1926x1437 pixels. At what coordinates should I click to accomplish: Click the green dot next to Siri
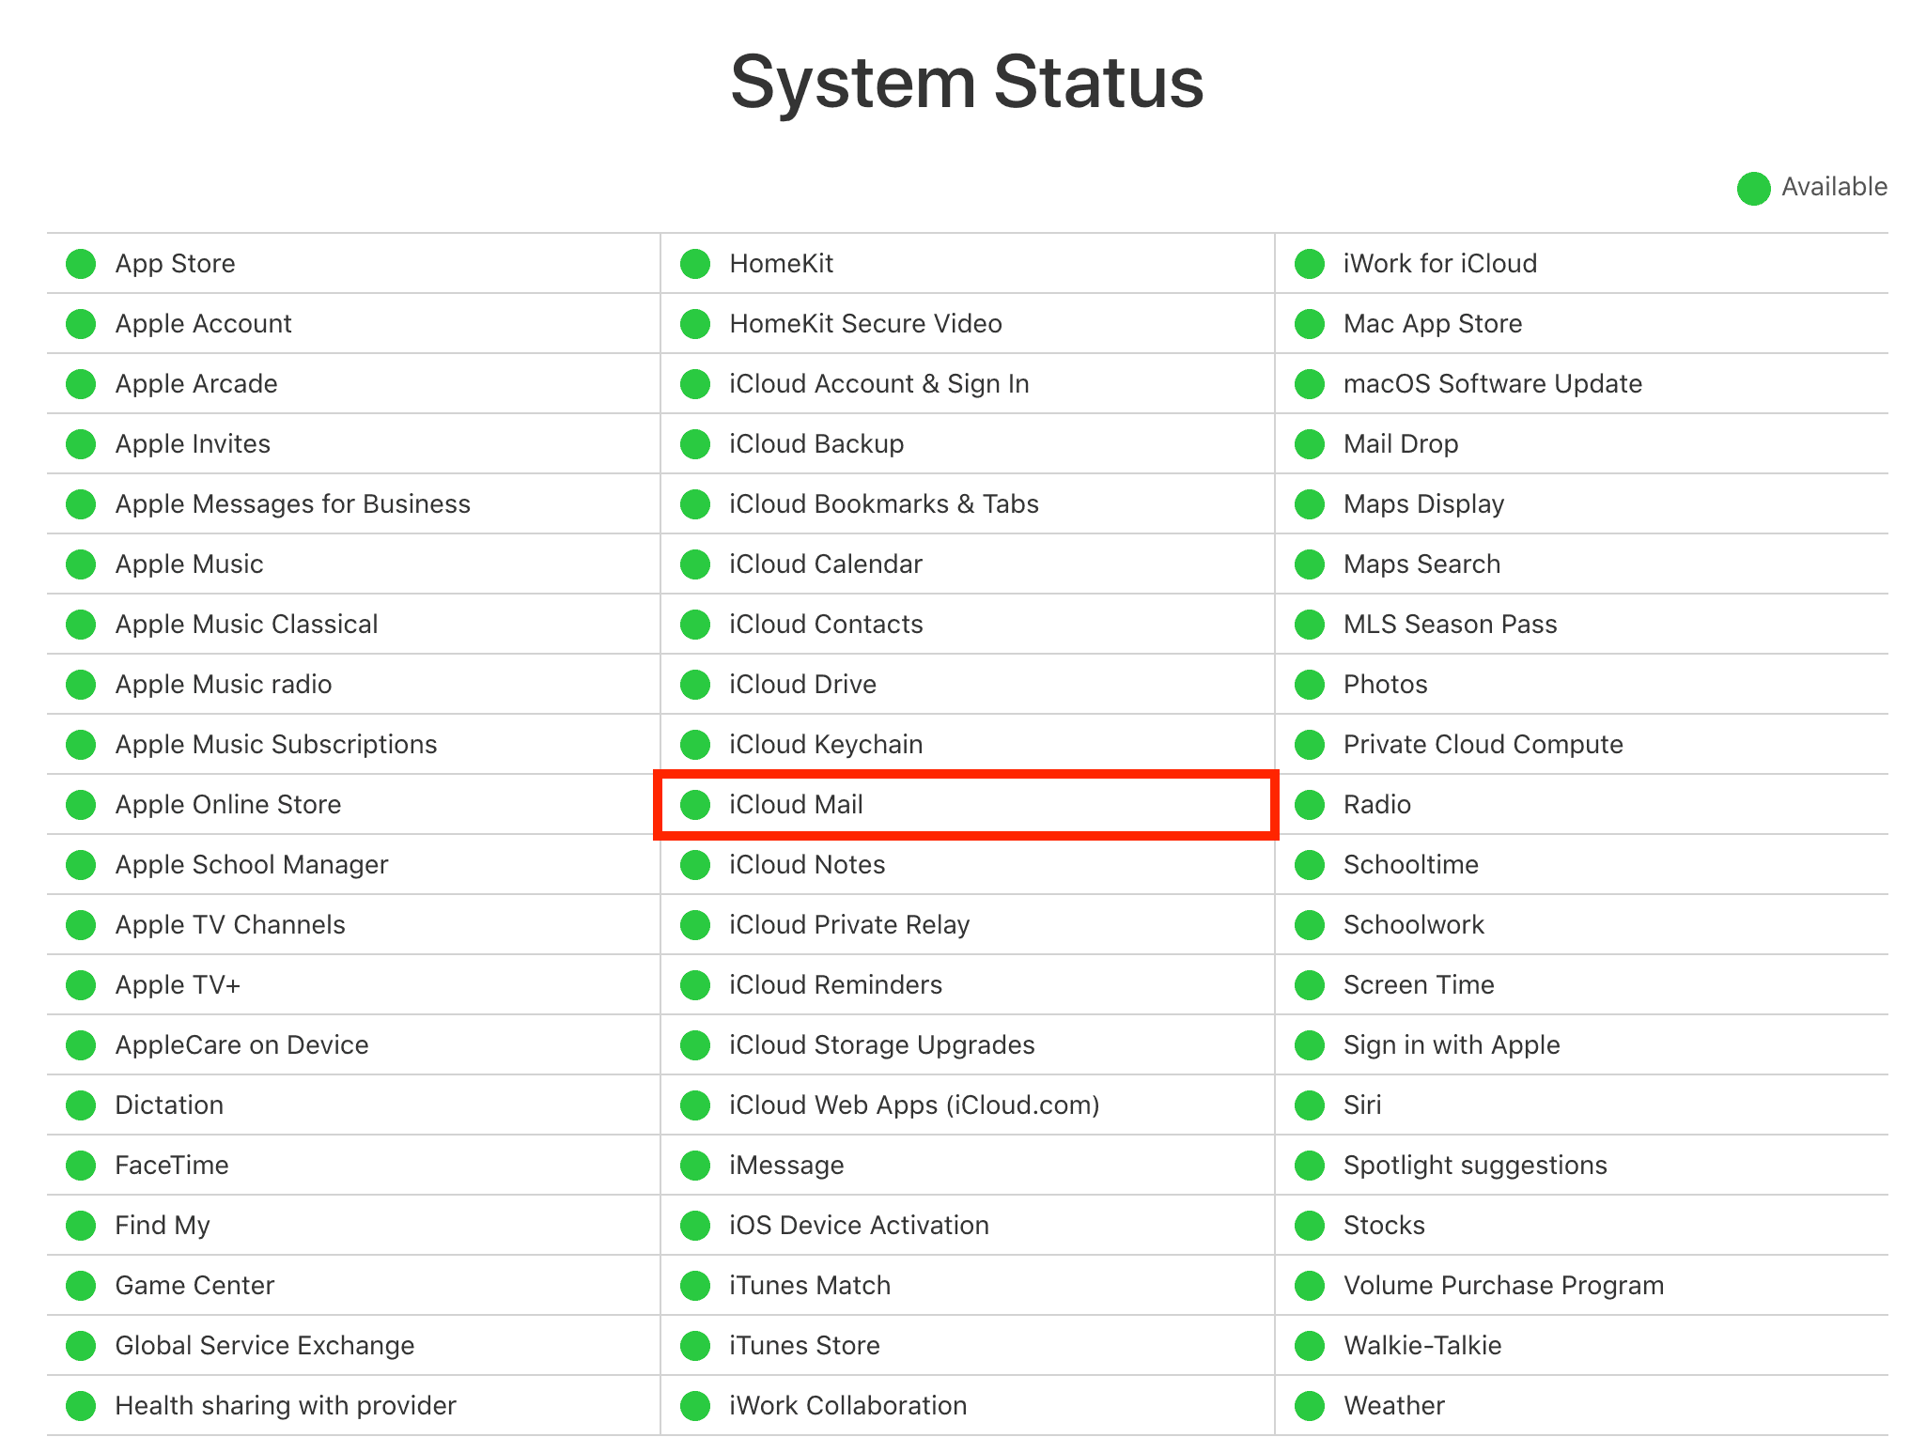(x=1309, y=1105)
